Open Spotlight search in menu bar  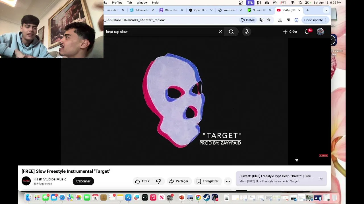(x=300, y=3)
